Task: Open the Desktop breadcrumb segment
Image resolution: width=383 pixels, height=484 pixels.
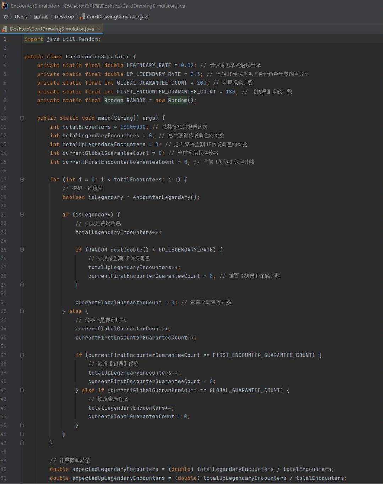Action: [64, 17]
